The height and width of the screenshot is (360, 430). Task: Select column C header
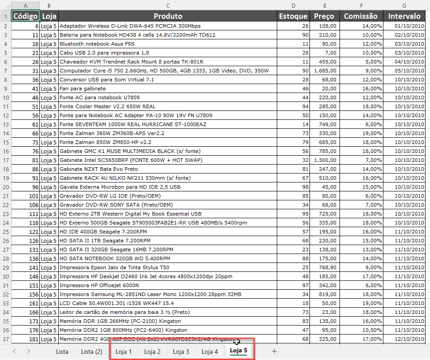[x=168, y=5]
